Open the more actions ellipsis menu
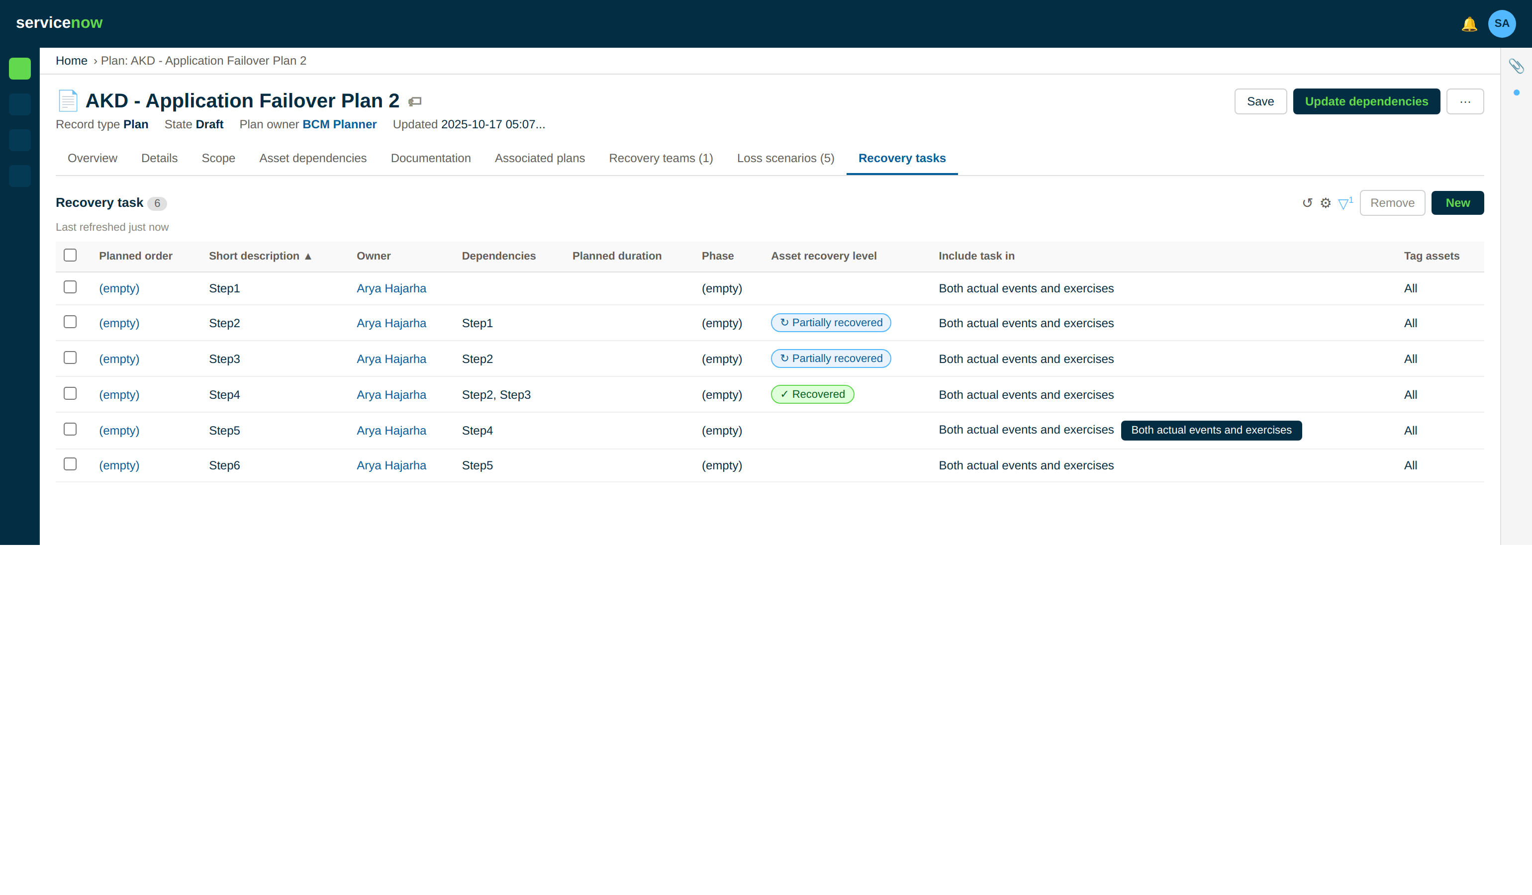 (1464, 101)
